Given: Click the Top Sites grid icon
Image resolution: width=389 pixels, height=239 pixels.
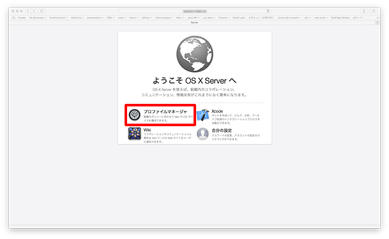Looking at the screenshot, I should coord(13,18).
